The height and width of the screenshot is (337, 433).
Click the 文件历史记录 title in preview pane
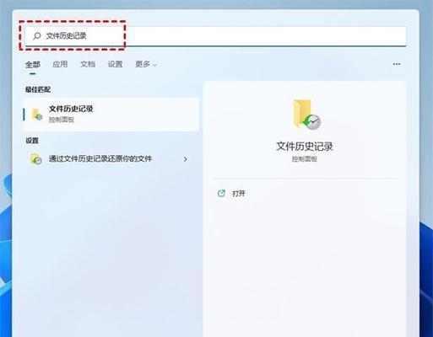click(305, 147)
